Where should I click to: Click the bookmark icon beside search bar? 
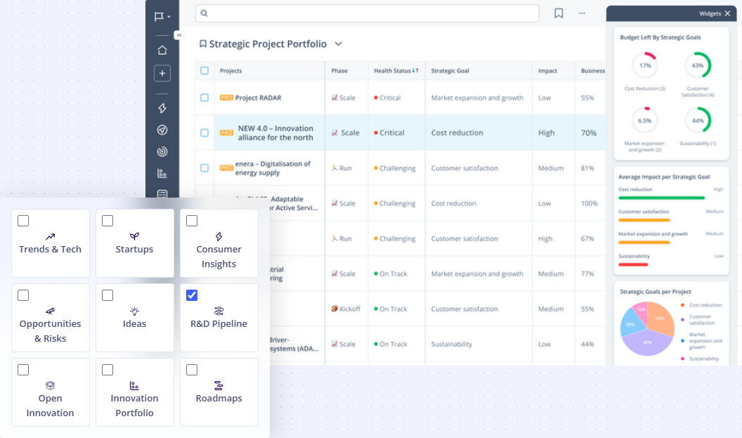coord(559,13)
